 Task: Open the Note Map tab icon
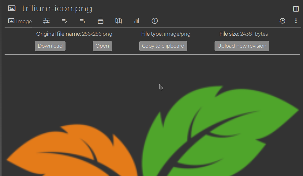[x=118, y=21]
